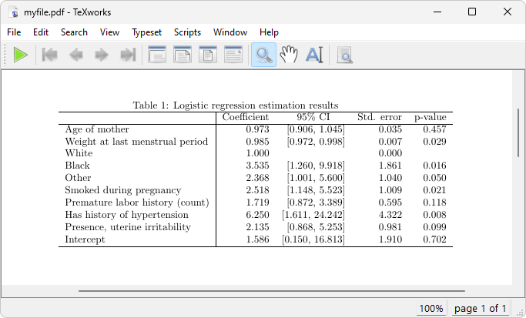Open the Window menu

click(230, 32)
